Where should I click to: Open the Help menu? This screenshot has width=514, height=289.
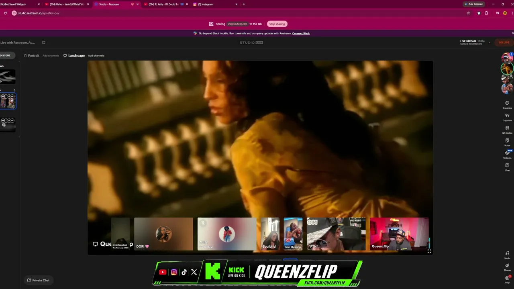[x=507, y=279]
